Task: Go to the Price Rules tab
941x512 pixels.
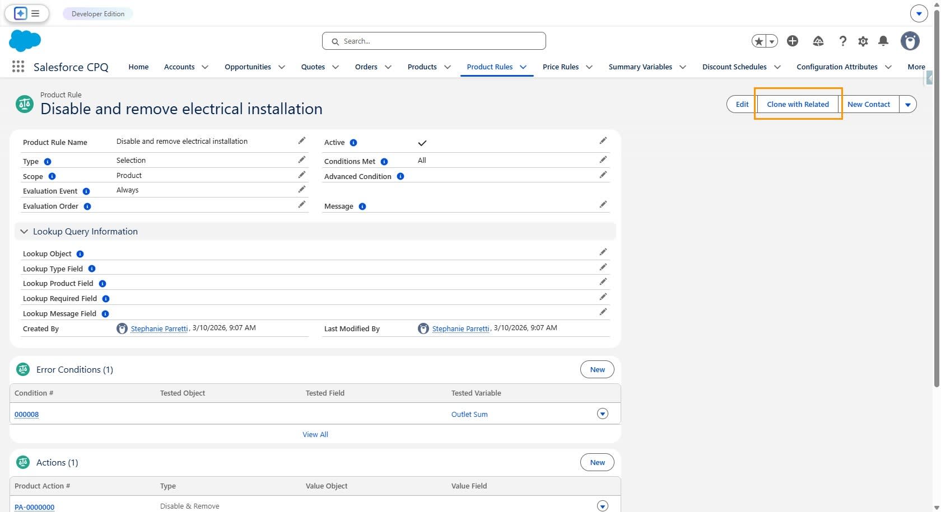Action: coord(561,67)
